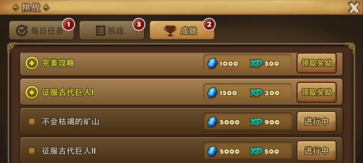Switch to the 挑战 tab
363x163 pixels.
tap(112, 31)
